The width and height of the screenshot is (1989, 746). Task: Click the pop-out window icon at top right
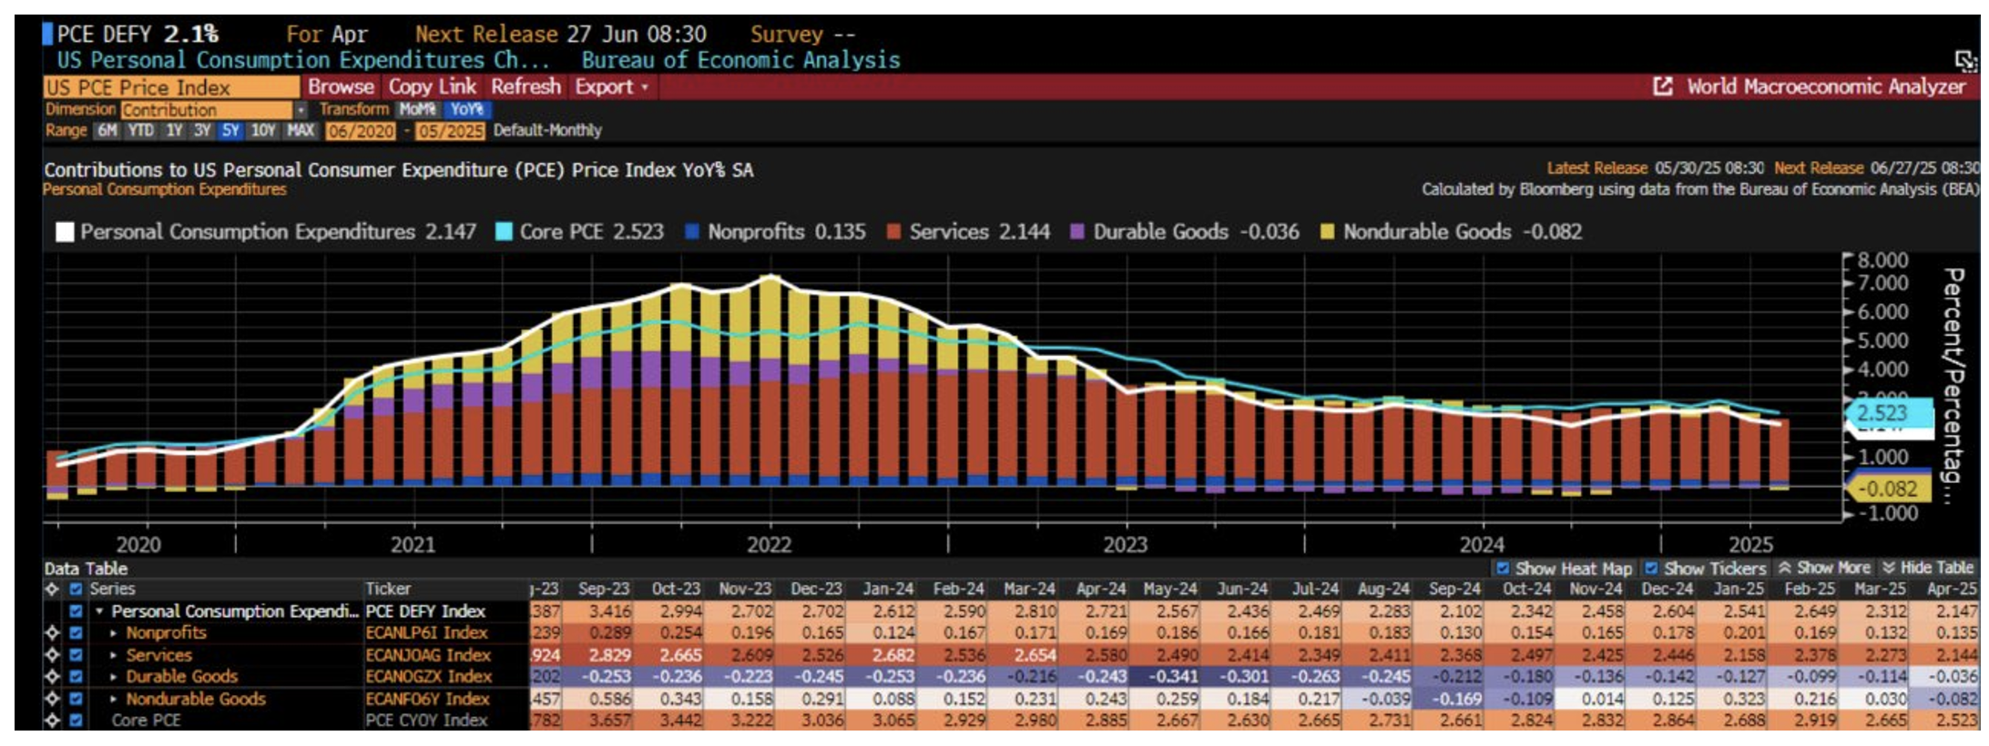coord(1964,61)
